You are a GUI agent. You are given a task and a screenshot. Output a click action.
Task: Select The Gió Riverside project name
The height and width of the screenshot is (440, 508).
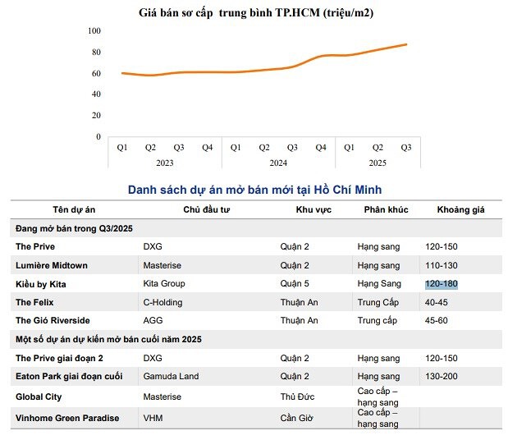[x=53, y=320]
